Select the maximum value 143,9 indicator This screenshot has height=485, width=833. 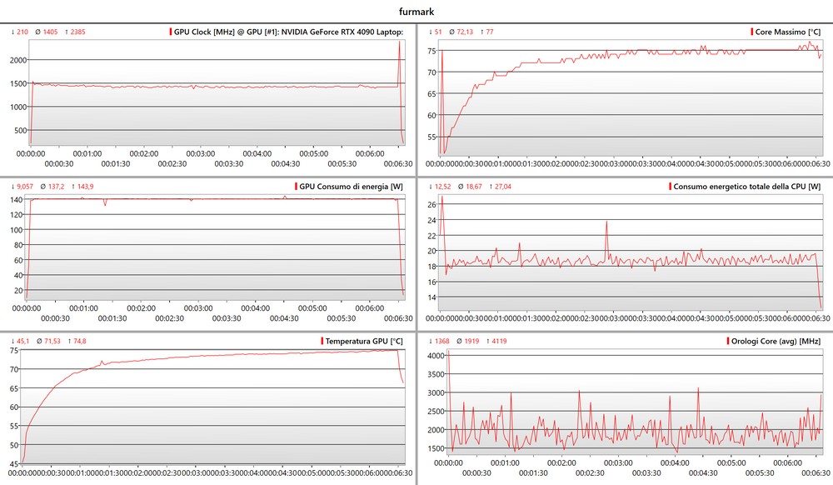pyautogui.click(x=80, y=187)
